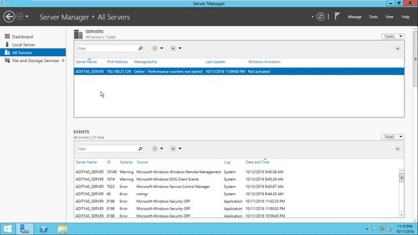Select All Servers in the sidebar
418x235 pixels.
tap(33, 52)
